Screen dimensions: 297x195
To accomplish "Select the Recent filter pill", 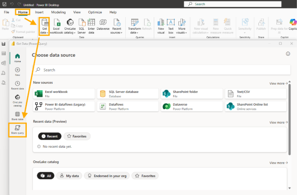I will click(50, 136).
